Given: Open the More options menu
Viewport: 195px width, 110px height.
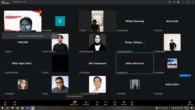Looking at the screenshot, I should [132, 103].
